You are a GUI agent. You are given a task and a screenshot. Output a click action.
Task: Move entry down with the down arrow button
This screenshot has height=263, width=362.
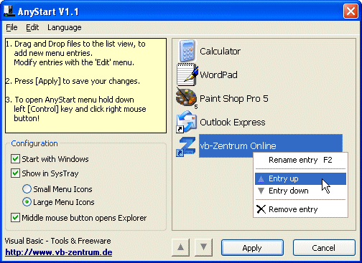pos(203,247)
